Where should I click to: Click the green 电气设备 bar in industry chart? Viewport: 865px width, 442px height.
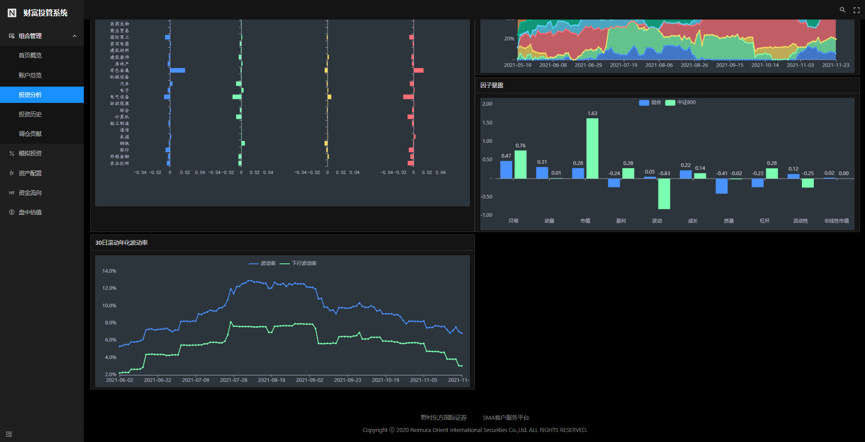237,97
